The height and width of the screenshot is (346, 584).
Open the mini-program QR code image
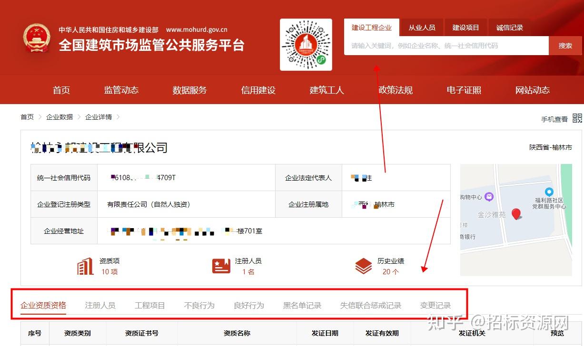306,45
